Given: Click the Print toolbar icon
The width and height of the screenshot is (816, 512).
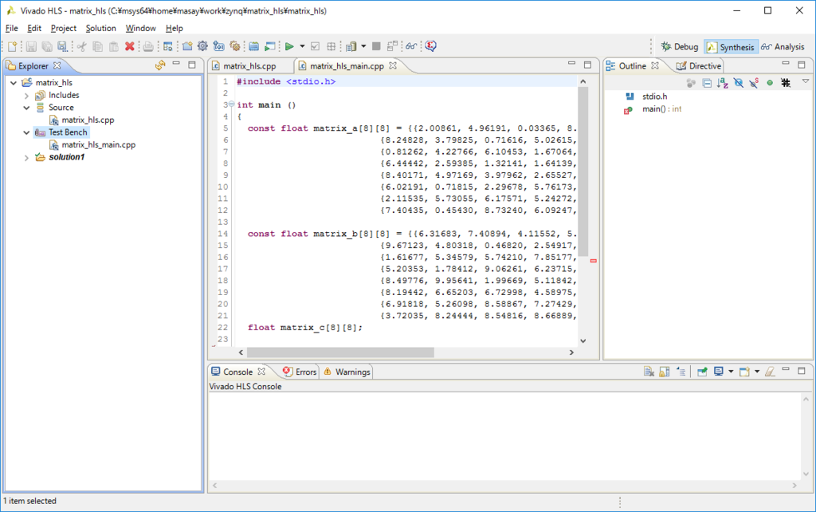Looking at the screenshot, I should [x=148, y=46].
